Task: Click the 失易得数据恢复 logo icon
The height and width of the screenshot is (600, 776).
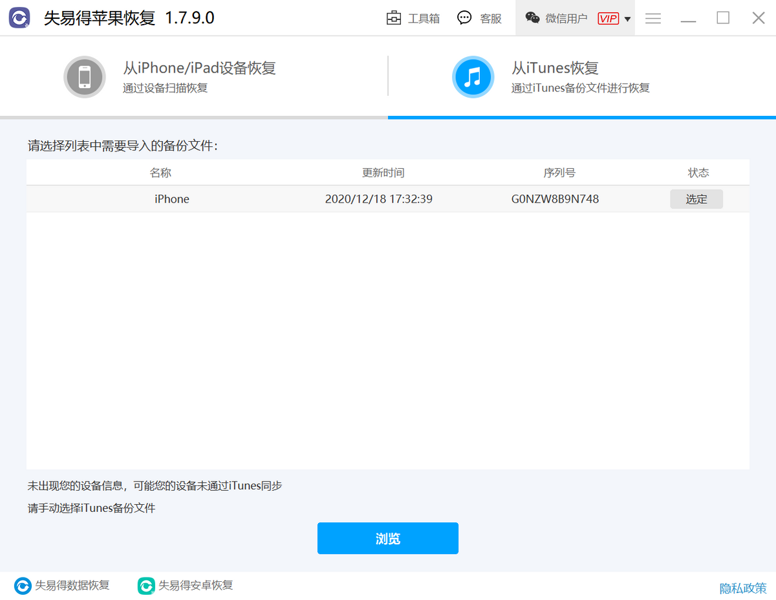Action: click(23, 586)
